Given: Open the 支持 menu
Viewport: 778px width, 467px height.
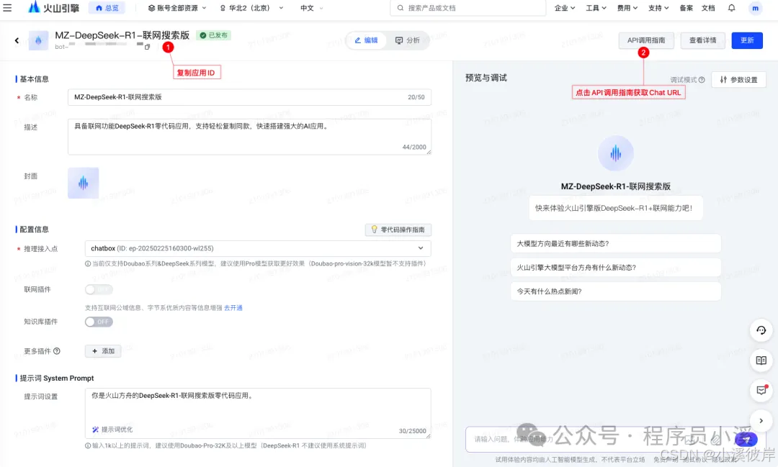Looking at the screenshot, I should [x=658, y=8].
